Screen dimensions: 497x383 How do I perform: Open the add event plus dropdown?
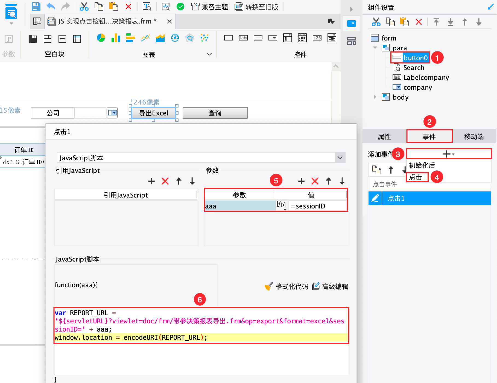[x=449, y=154]
